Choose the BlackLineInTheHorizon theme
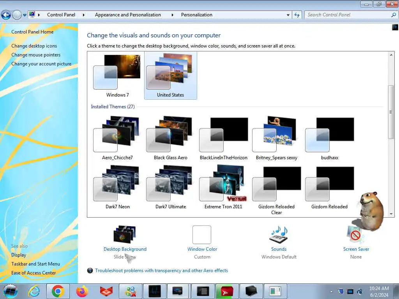The image size is (399, 299). [223, 138]
